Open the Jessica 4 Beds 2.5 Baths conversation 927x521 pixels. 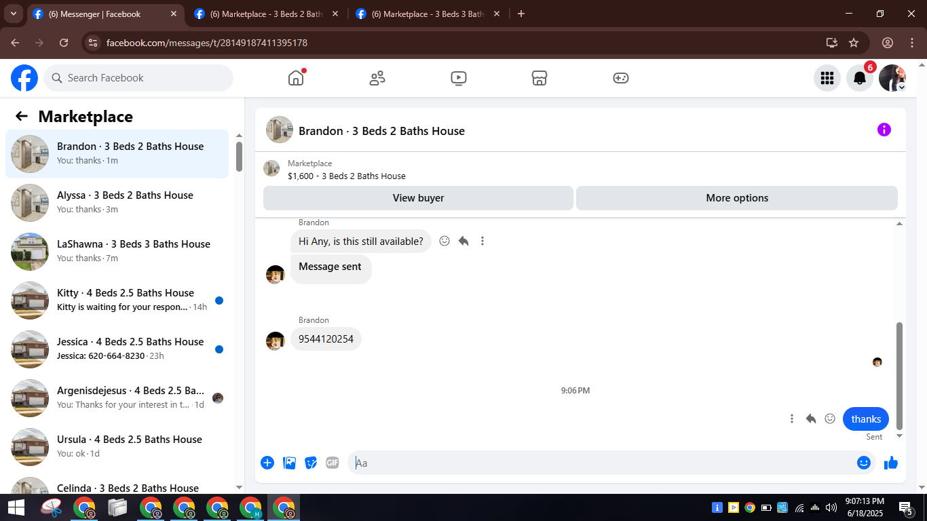click(x=117, y=349)
